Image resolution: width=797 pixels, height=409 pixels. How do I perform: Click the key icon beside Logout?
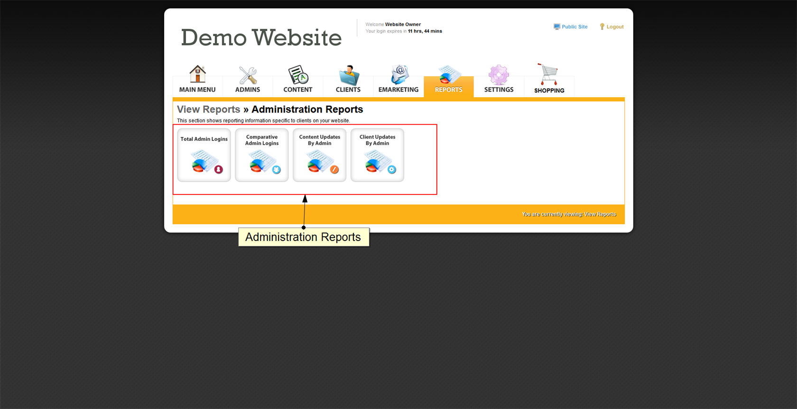pyautogui.click(x=602, y=27)
